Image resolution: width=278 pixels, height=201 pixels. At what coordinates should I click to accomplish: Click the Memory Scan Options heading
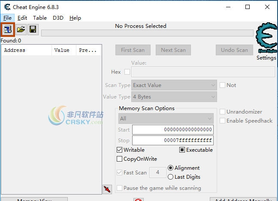click(147, 108)
